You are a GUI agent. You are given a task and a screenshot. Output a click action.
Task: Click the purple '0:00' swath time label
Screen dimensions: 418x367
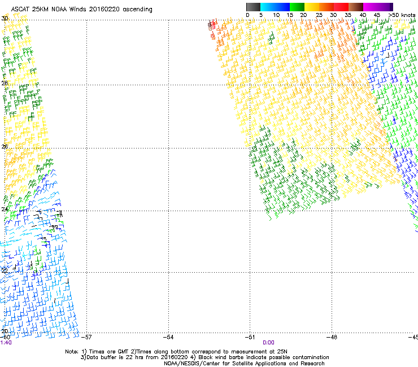point(268,343)
